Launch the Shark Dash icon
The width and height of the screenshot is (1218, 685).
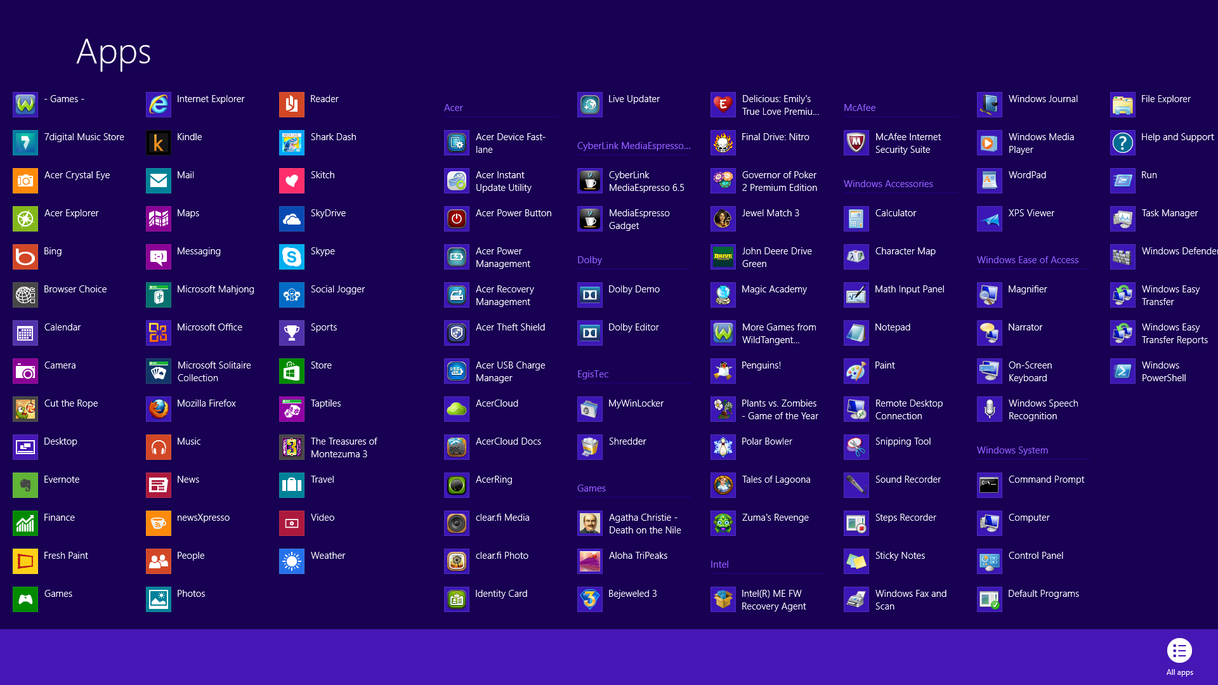[292, 143]
